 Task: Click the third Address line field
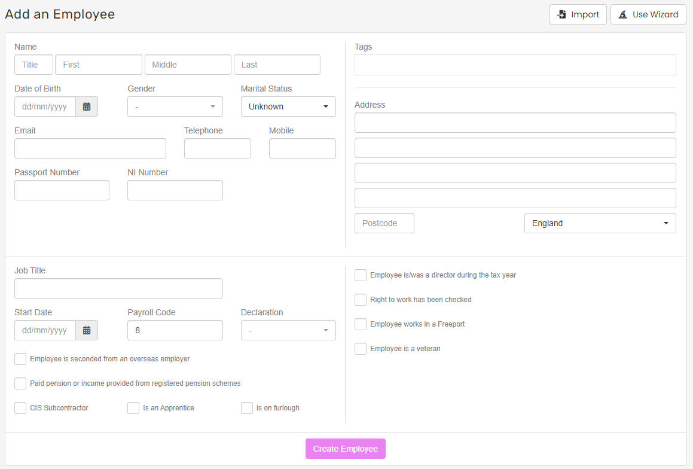[515, 173]
